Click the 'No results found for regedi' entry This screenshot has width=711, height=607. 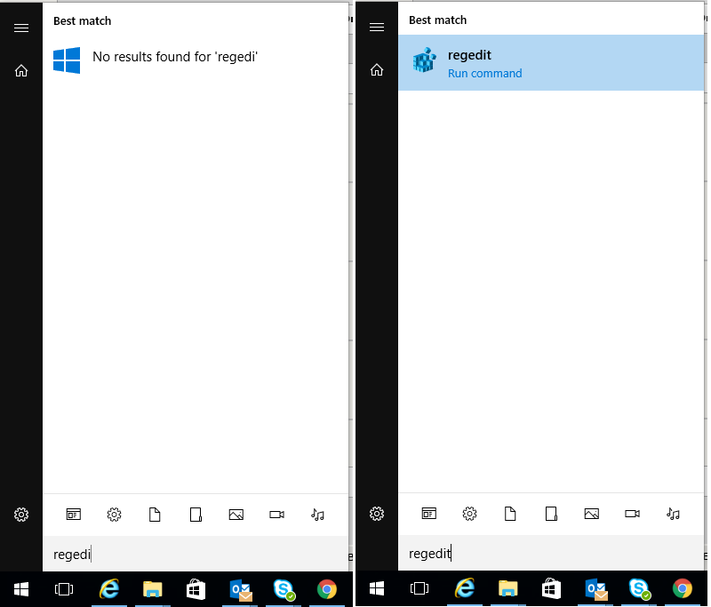pyautogui.click(x=174, y=57)
